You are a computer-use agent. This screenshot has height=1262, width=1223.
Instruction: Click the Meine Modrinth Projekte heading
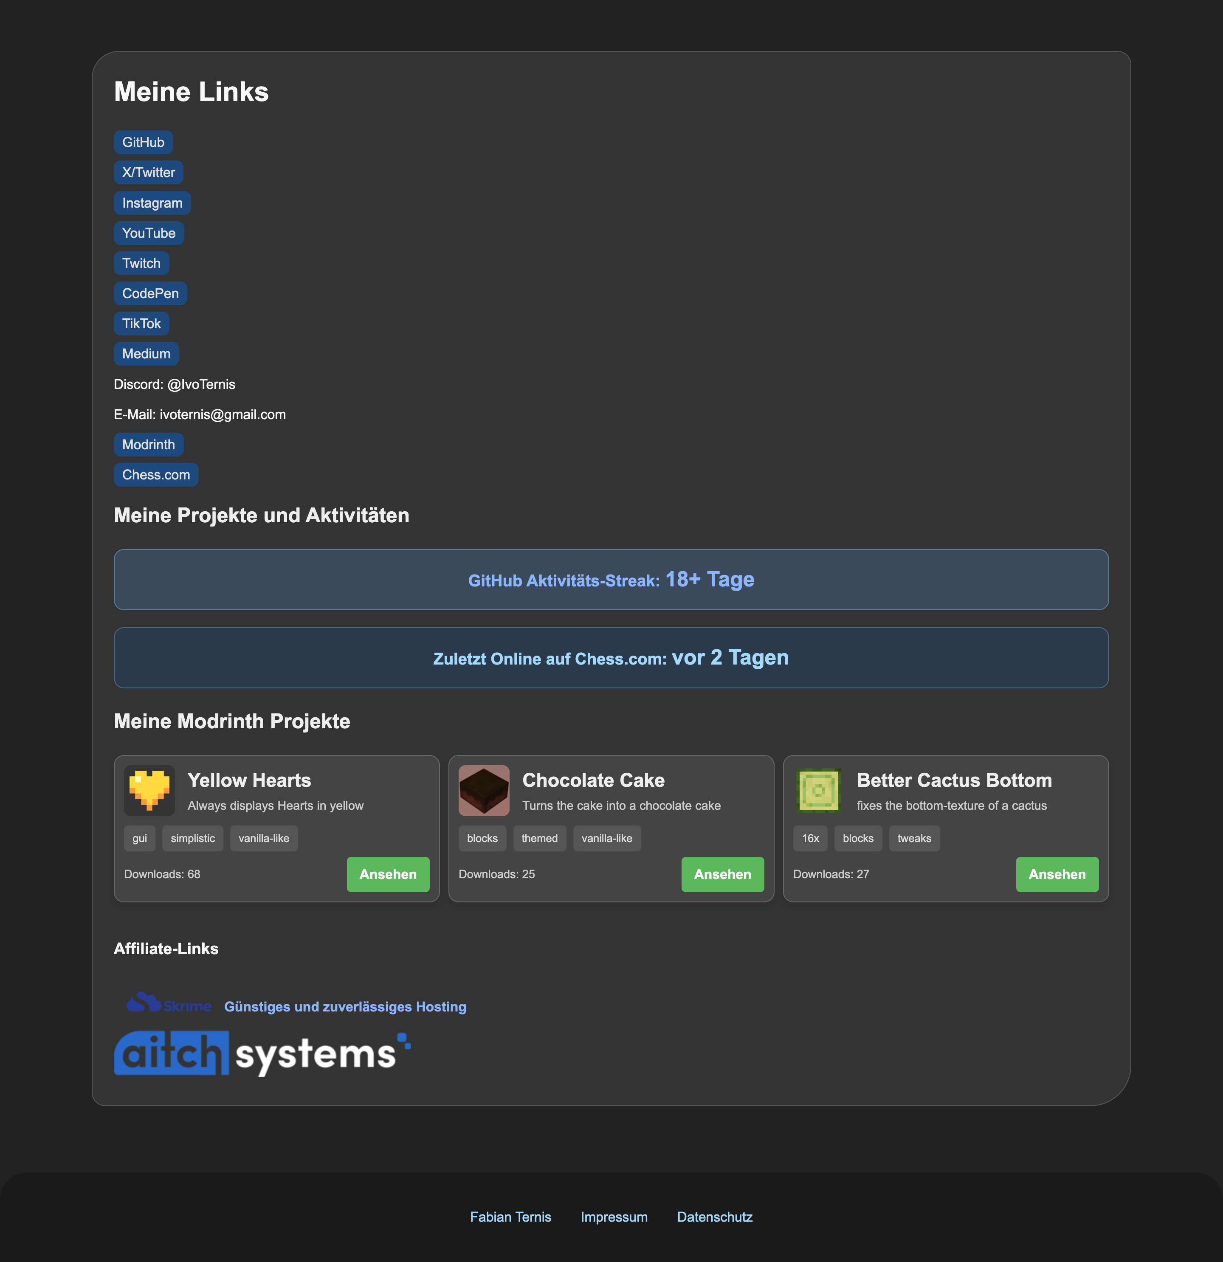[232, 722]
